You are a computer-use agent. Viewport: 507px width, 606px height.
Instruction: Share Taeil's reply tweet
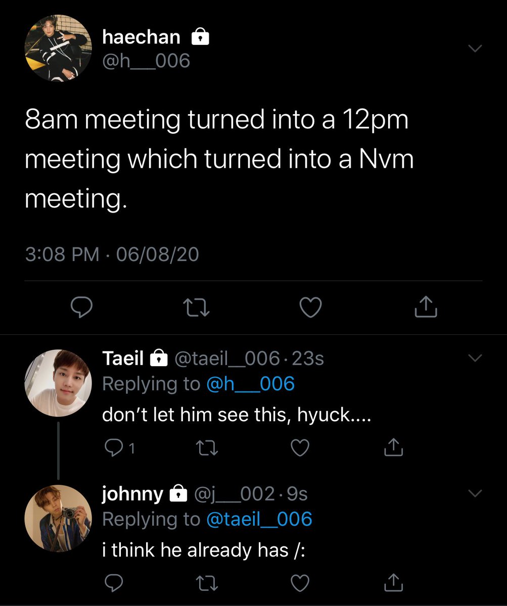point(395,447)
